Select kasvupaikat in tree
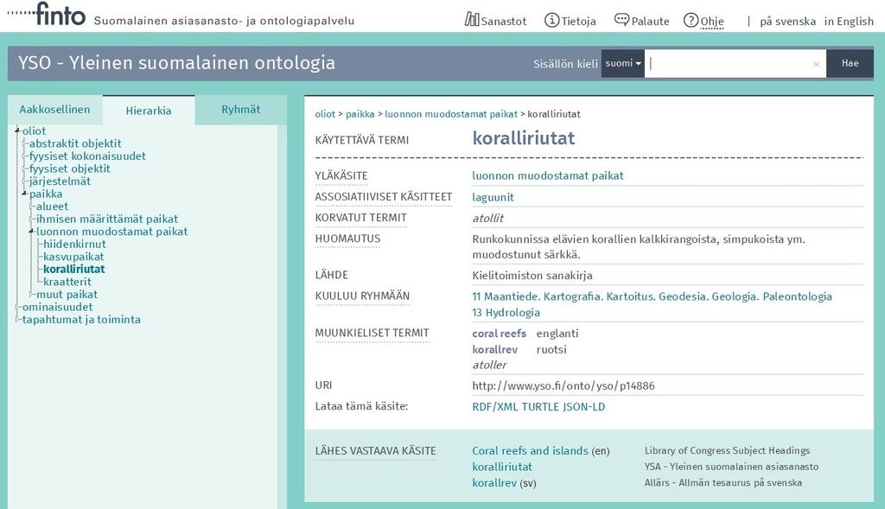This screenshot has height=509, width=885. (73, 256)
